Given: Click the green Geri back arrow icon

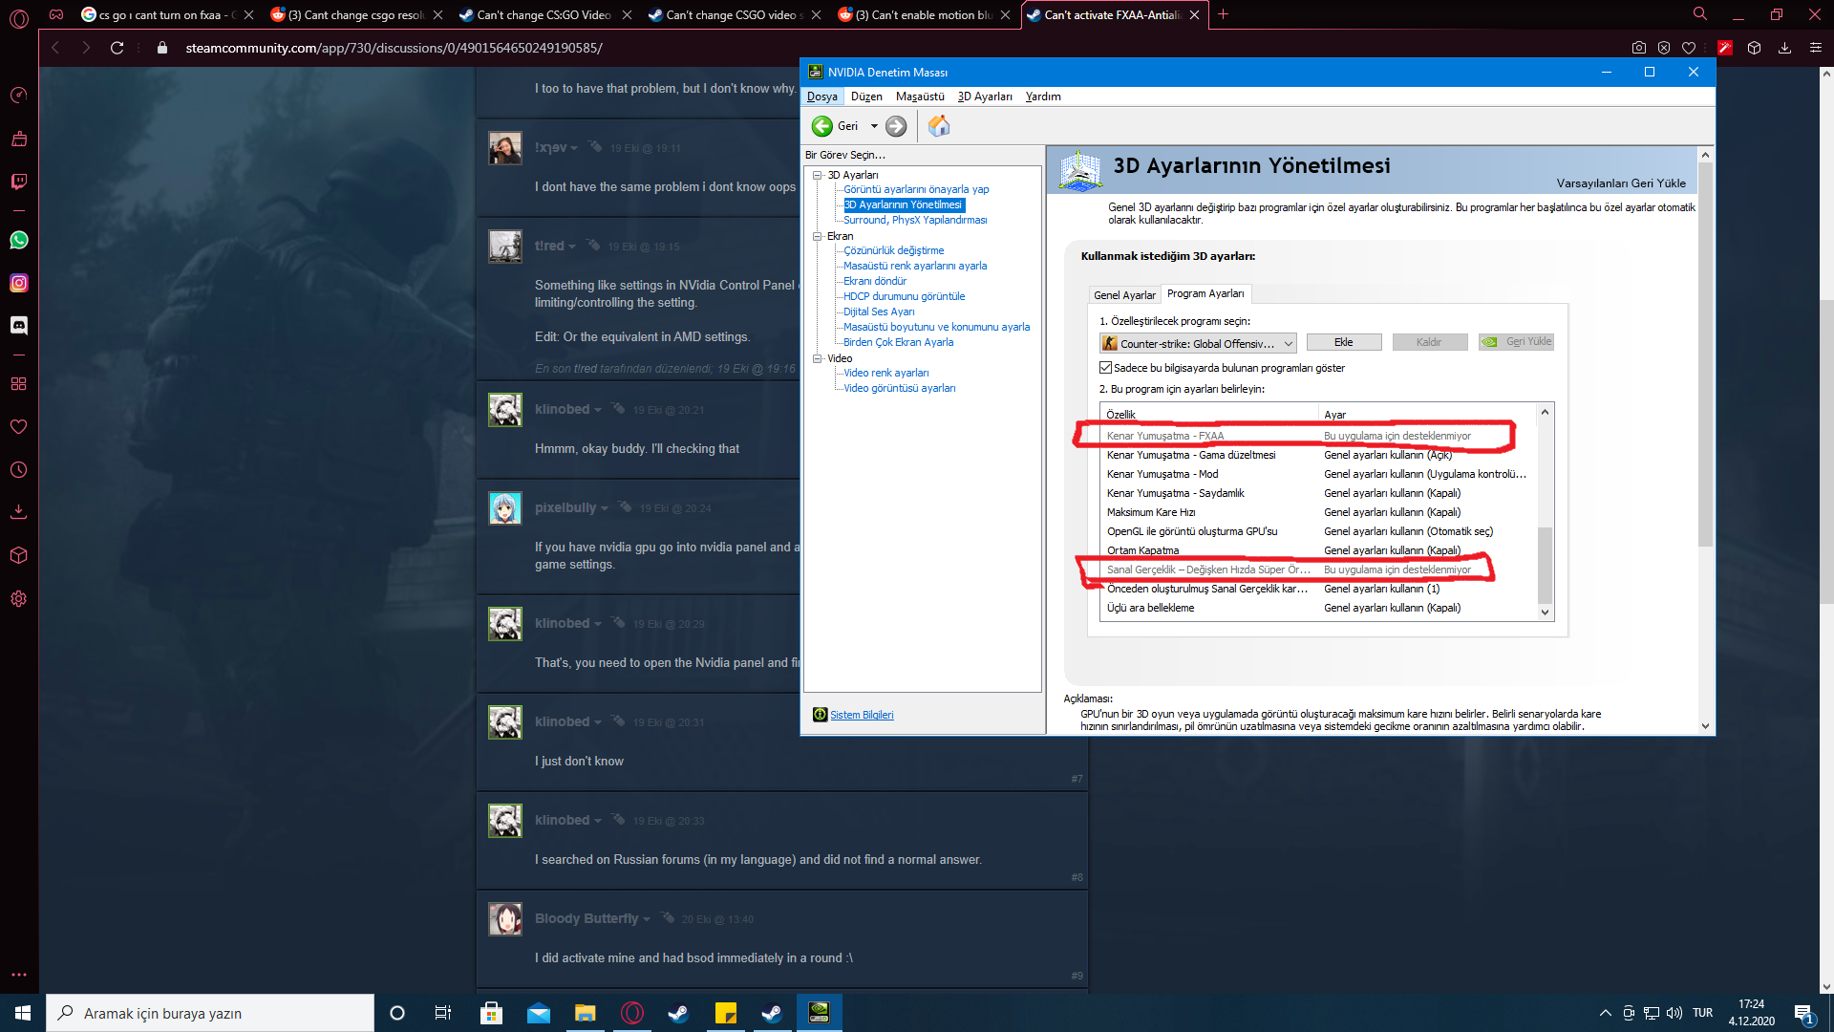Looking at the screenshot, I should point(821,126).
